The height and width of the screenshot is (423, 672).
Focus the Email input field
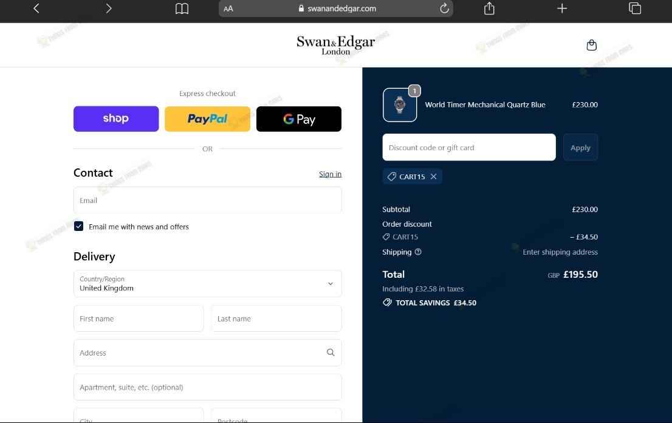(207, 200)
